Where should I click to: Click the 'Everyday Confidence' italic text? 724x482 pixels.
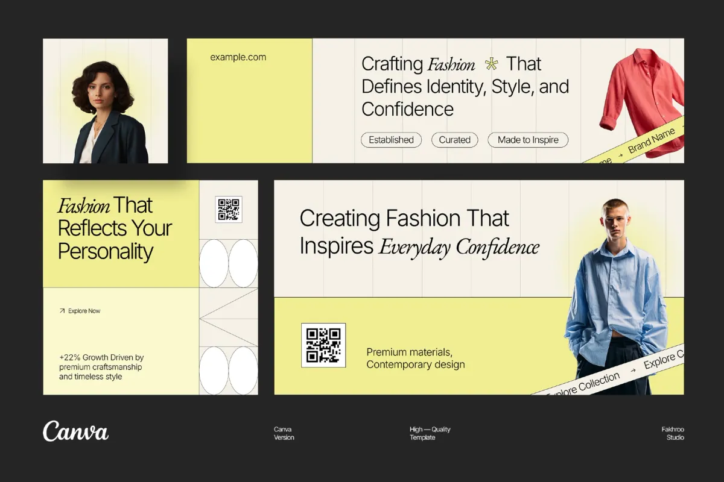459,247
